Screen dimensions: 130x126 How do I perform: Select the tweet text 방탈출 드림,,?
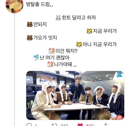tap(40, 4)
